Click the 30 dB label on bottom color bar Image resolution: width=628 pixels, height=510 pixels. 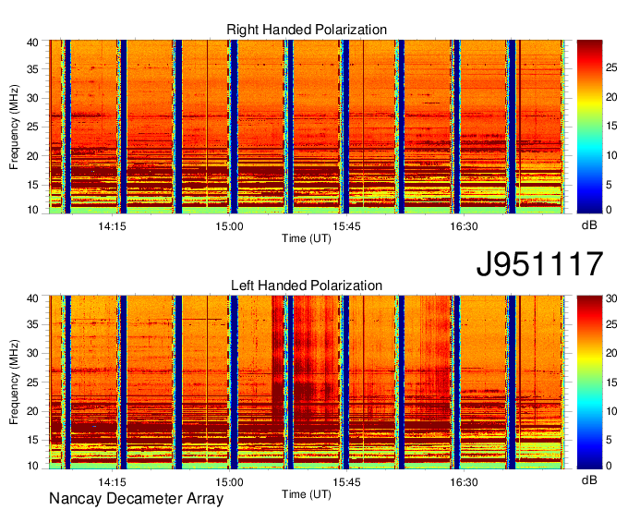click(611, 298)
